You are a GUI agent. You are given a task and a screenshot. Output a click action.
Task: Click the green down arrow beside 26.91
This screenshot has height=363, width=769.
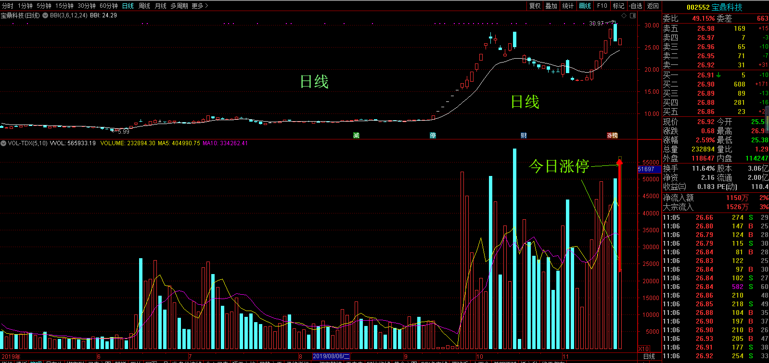tap(718, 75)
